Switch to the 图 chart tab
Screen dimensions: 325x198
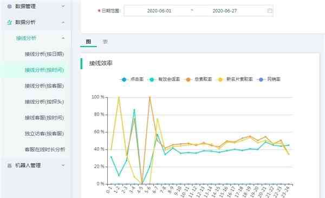click(88, 42)
